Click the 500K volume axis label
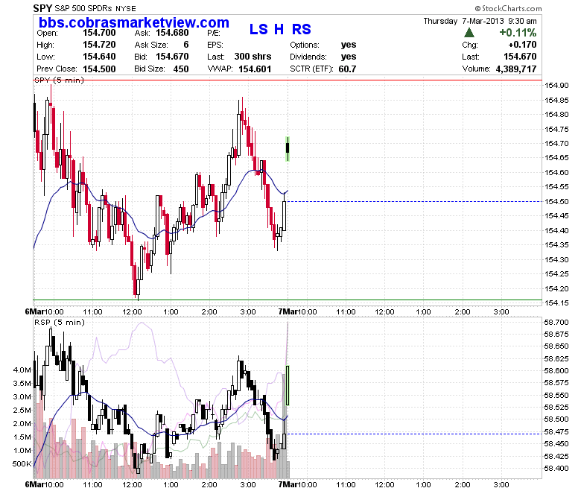The image size is (581, 491). coord(22,464)
